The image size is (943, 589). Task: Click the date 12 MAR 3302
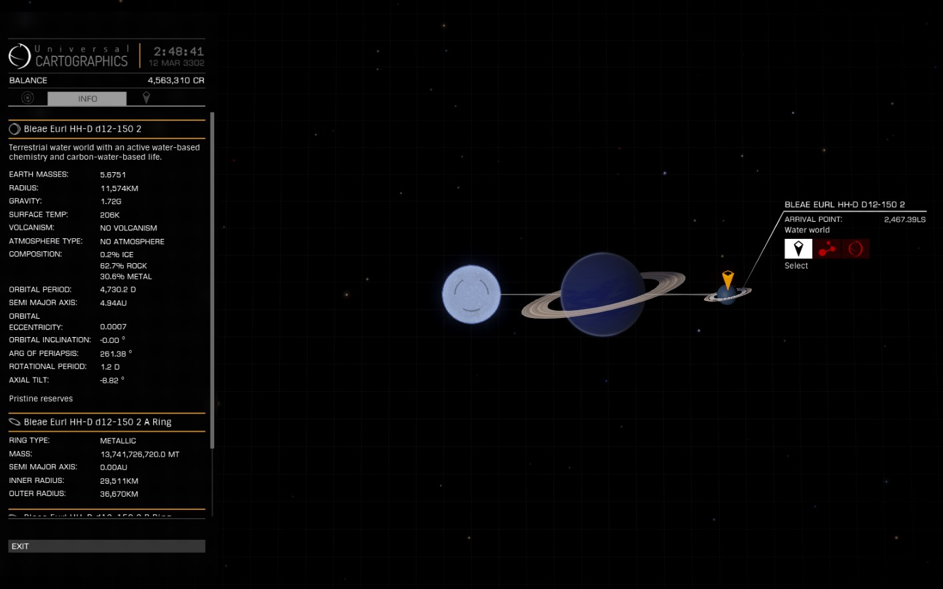[x=176, y=63]
